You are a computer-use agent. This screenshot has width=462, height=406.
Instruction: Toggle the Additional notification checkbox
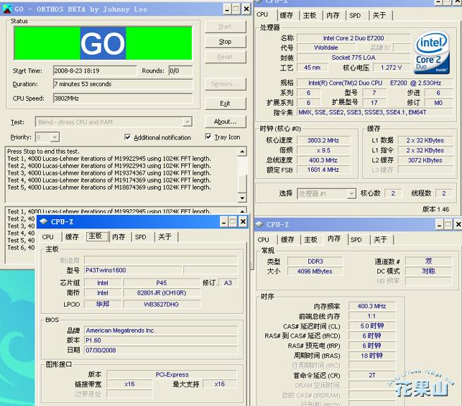[x=128, y=137]
